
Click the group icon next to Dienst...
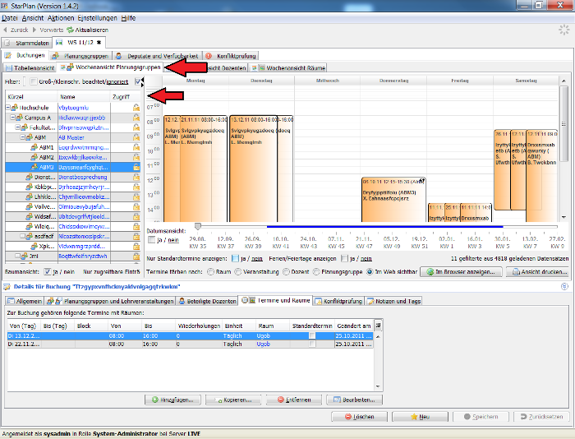pyautogui.click(x=30, y=177)
